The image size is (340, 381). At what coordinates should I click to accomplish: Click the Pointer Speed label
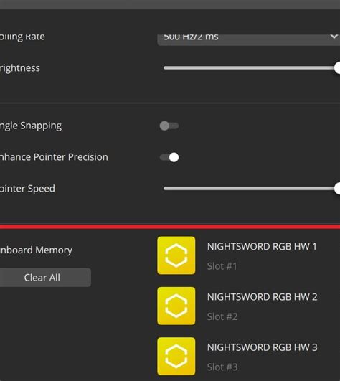pyautogui.click(x=27, y=189)
